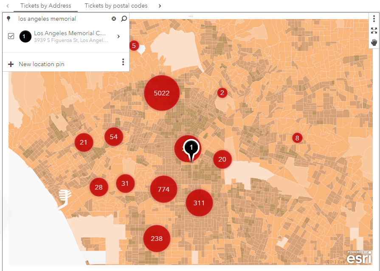Image resolution: width=380 pixels, height=271 pixels.
Task: Open the map's more options menu
Action: click(374, 19)
